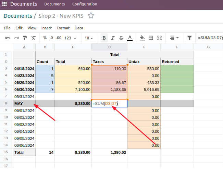Click the Clear Formatting icon
This screenshot has width=223, height=170.
click(x=34, y=38)
